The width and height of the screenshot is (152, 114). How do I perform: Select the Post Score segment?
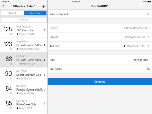[x=35, y=13]
